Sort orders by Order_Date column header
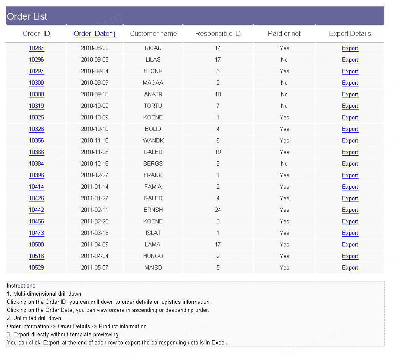 click(95, 33)
